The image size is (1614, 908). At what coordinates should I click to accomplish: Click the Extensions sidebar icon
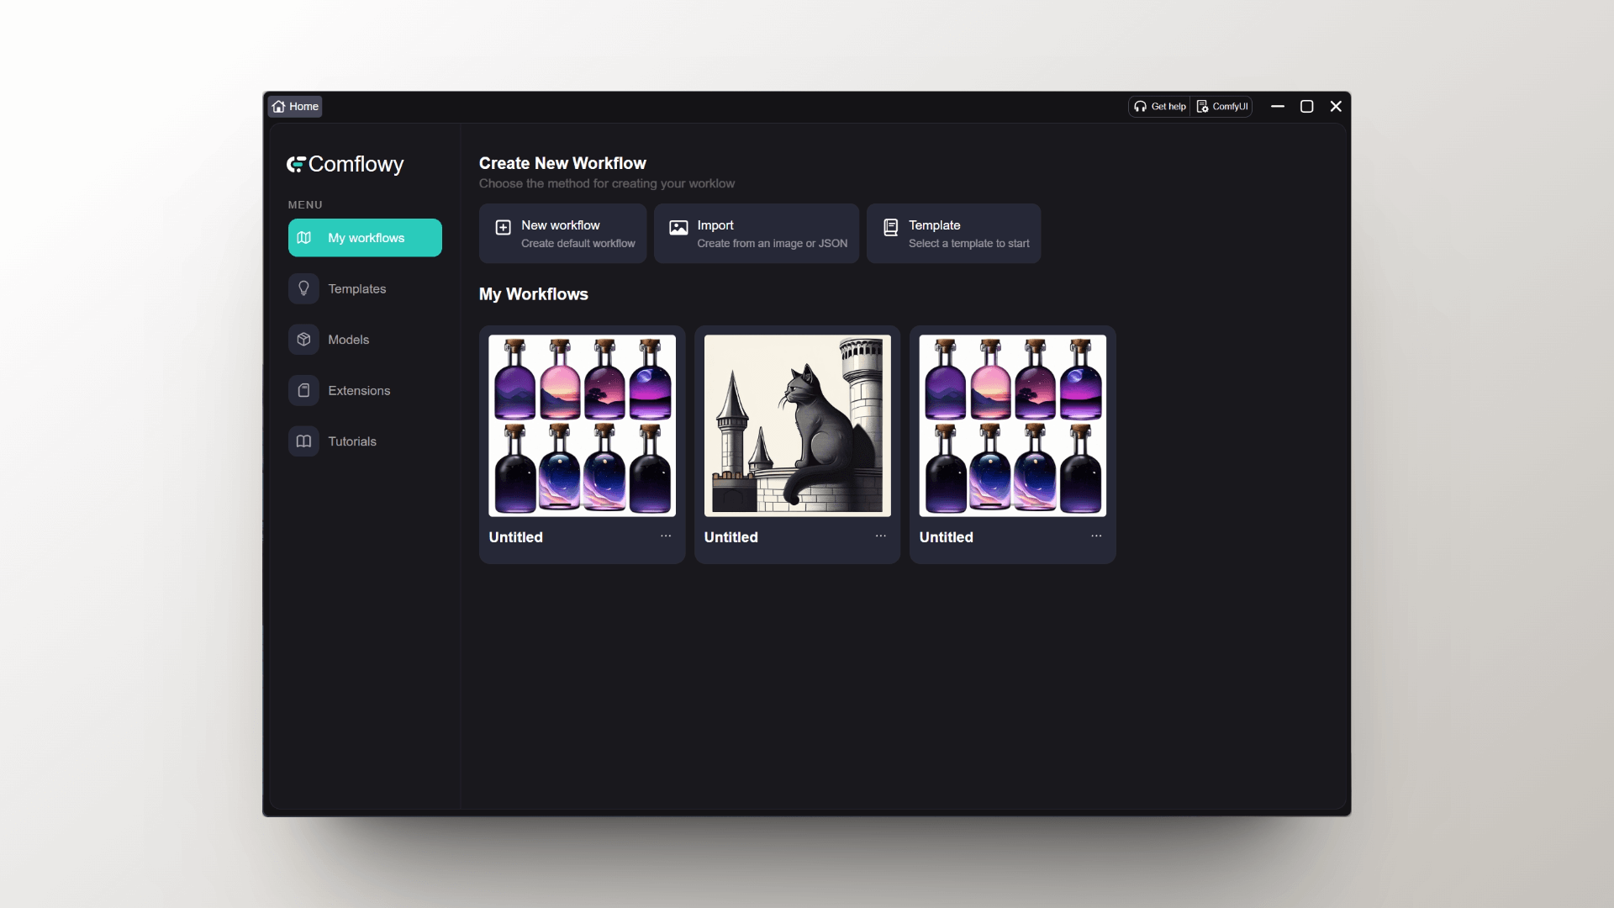[x=303, y=390]
